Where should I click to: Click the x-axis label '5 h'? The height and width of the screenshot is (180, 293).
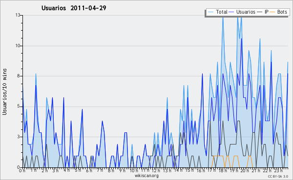tap(78, 170)
